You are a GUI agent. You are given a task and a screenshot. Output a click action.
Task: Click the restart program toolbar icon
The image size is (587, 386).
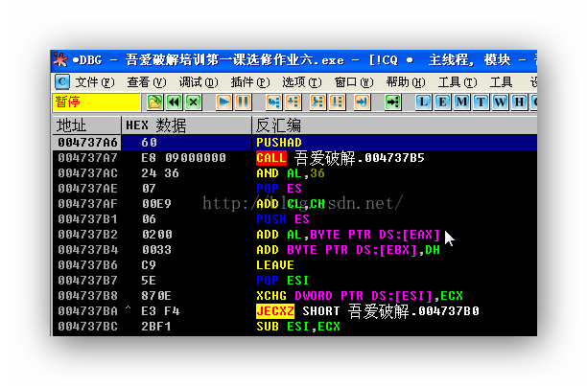[154, 102]
